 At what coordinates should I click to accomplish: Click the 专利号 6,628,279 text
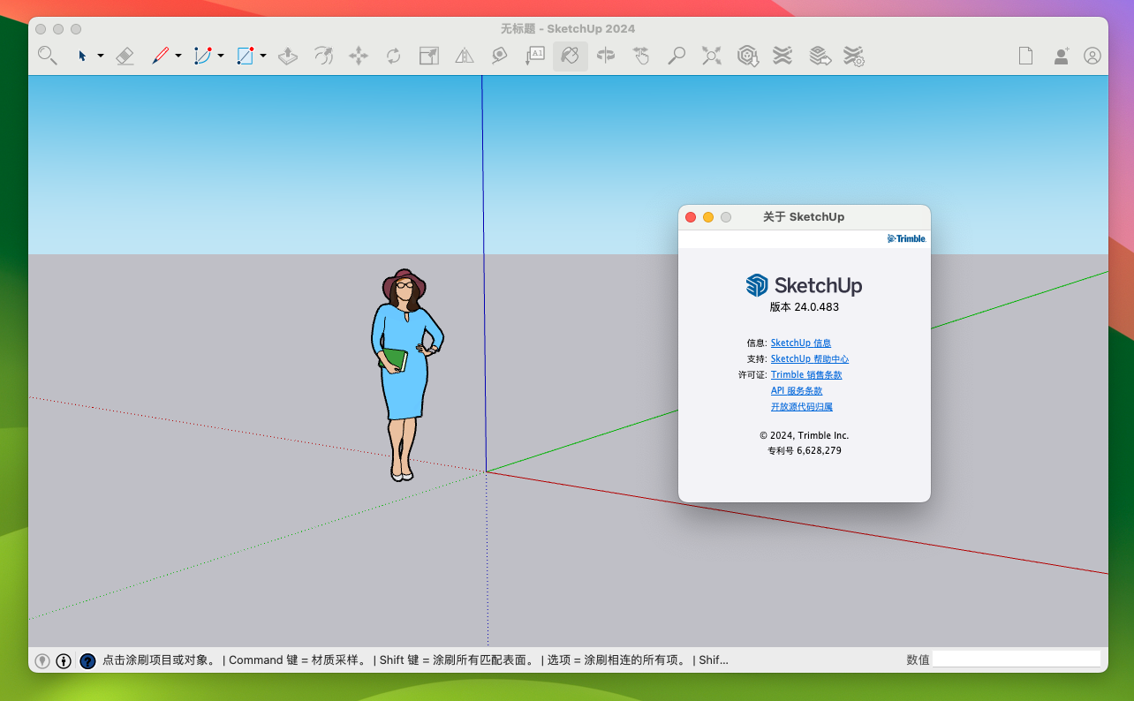[x=805, y=450]
